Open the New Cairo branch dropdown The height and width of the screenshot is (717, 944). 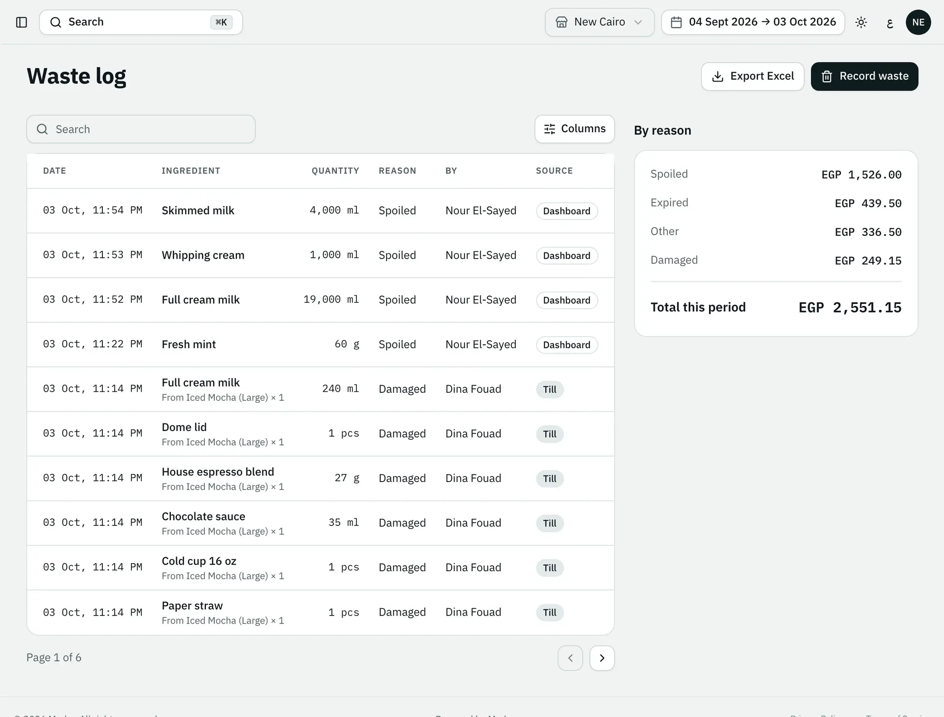(599, 22)
